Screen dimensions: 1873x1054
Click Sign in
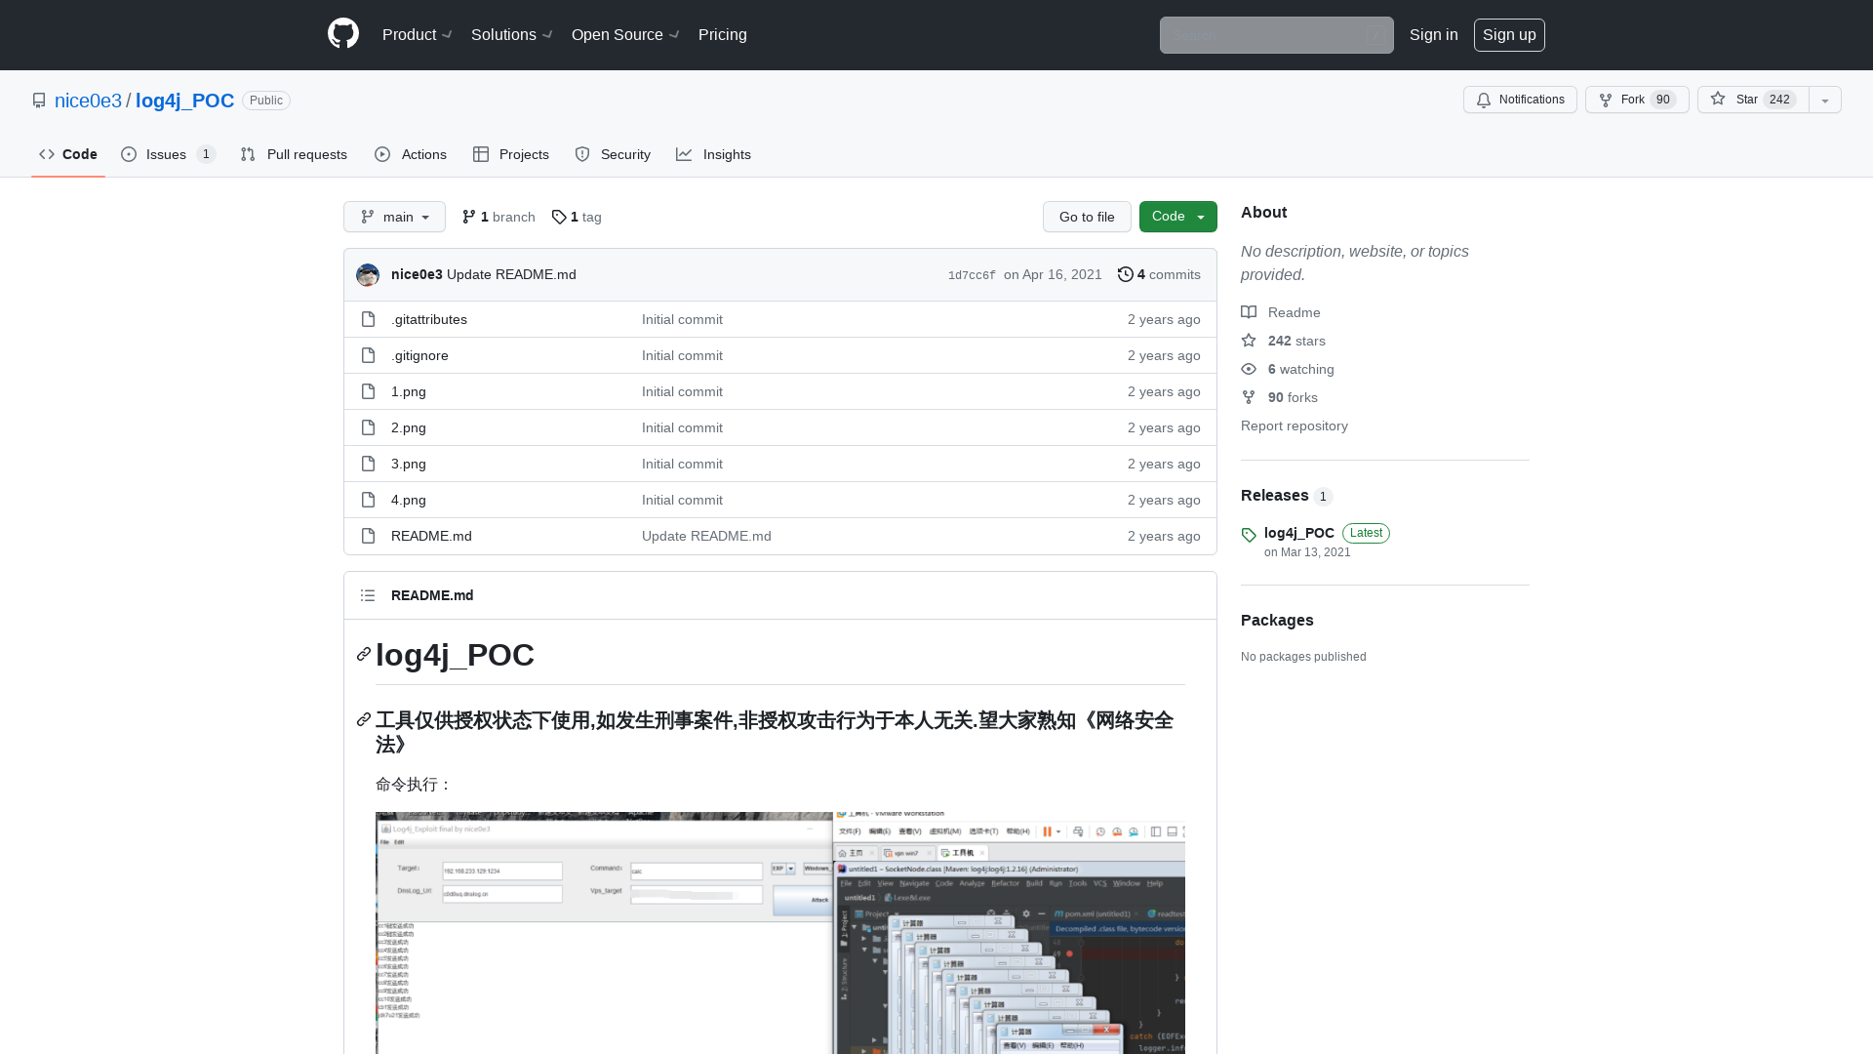pyautogui.click(x=1434, y=34)
